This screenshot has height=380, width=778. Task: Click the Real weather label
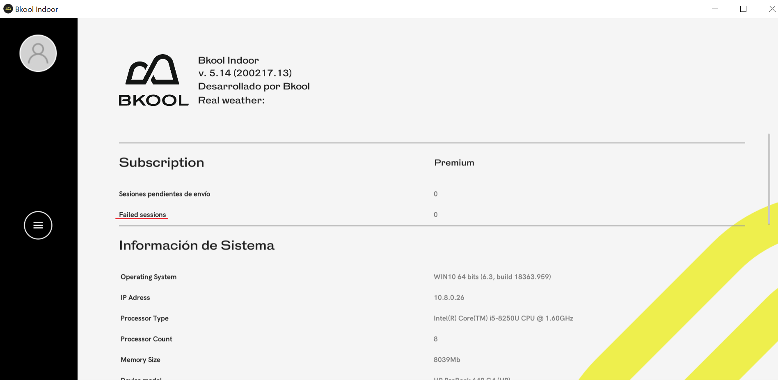[231, 101]
